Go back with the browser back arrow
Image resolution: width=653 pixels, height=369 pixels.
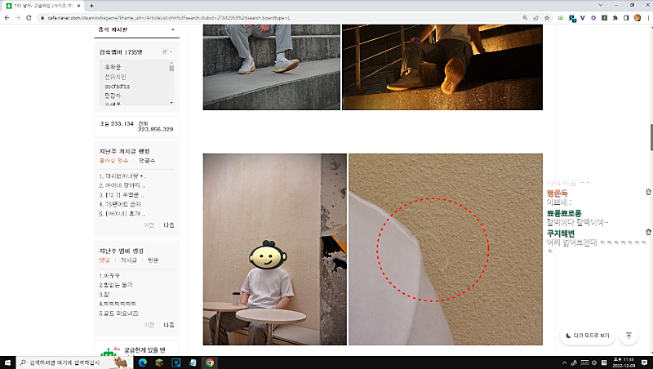pyautogui.click(x=7, y=18)
